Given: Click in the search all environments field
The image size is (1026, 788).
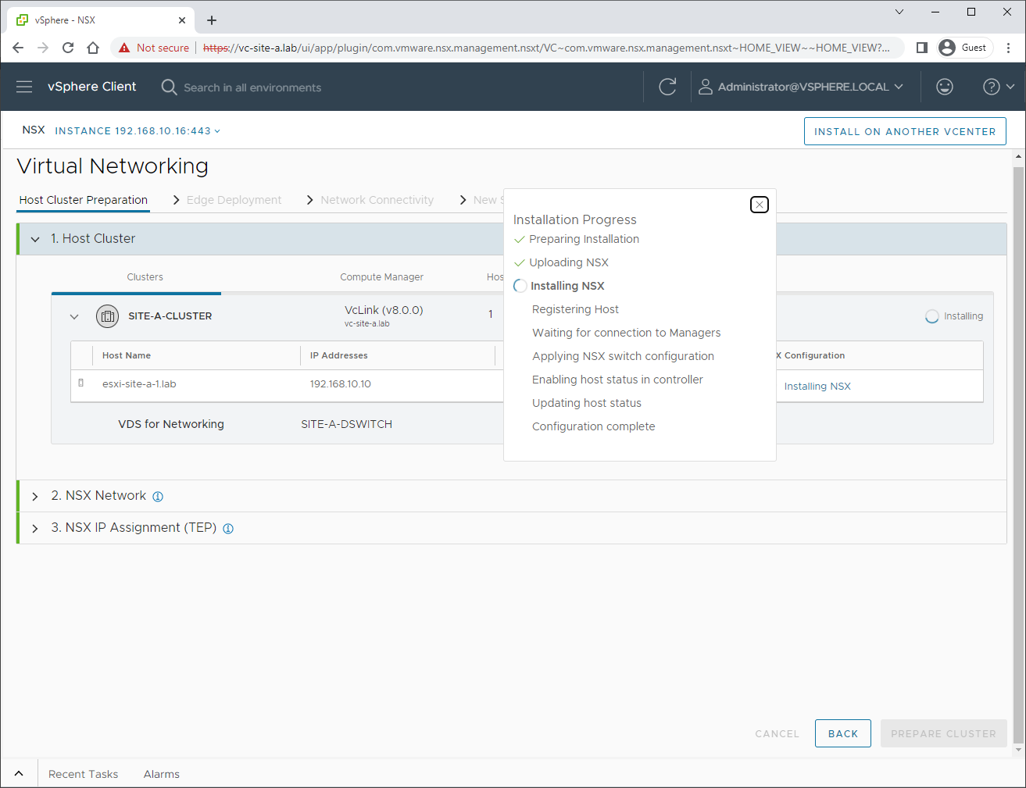Looking at the screenshot, I should click(252, 87).
